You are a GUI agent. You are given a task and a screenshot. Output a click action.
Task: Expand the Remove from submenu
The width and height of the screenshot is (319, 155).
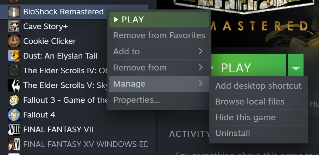[159, 68]
